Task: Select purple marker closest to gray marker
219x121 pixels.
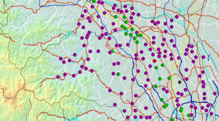Action: click(186, 79)
